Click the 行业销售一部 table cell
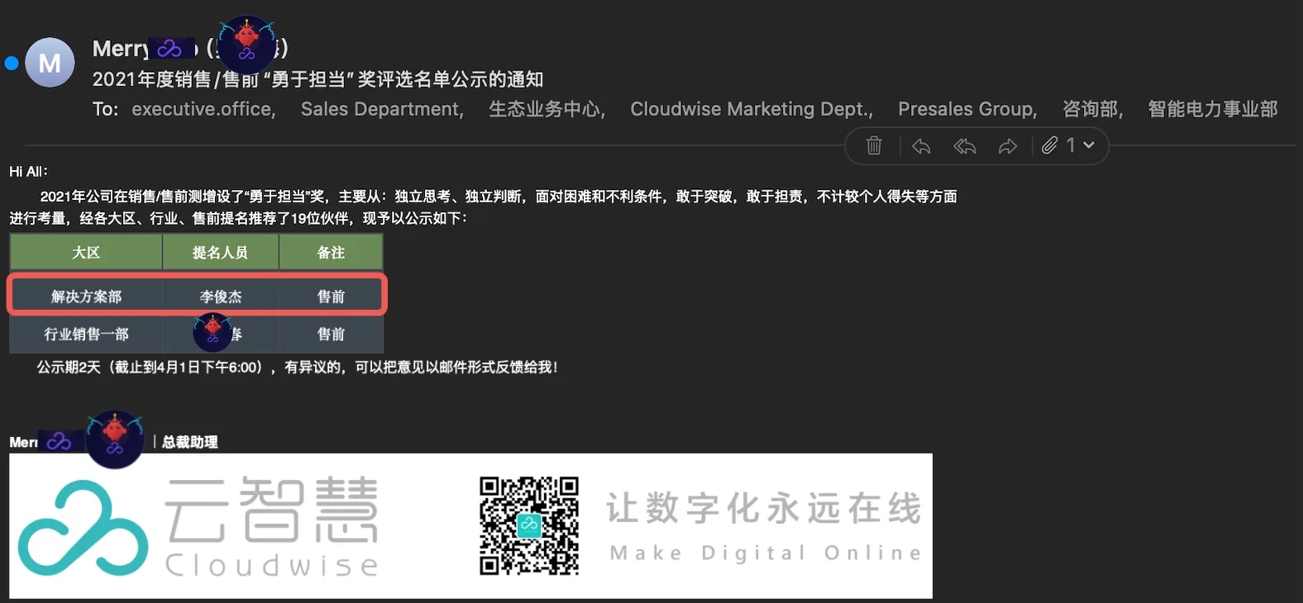The image size is (1303, 603). pos(86,334)
